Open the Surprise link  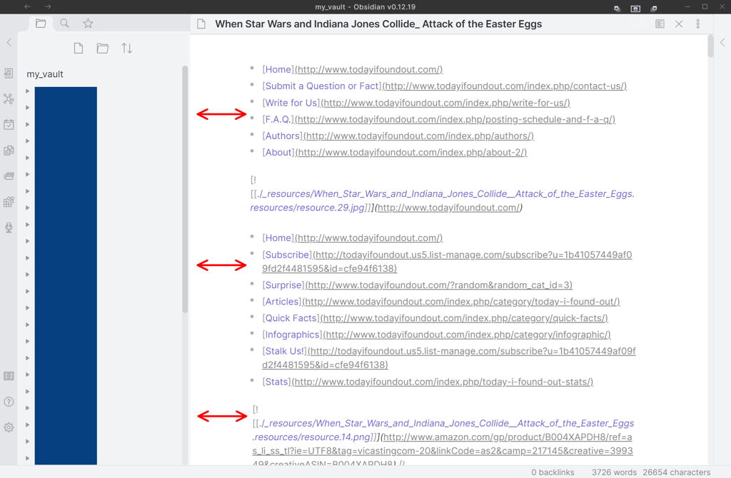tap(283, 285)
